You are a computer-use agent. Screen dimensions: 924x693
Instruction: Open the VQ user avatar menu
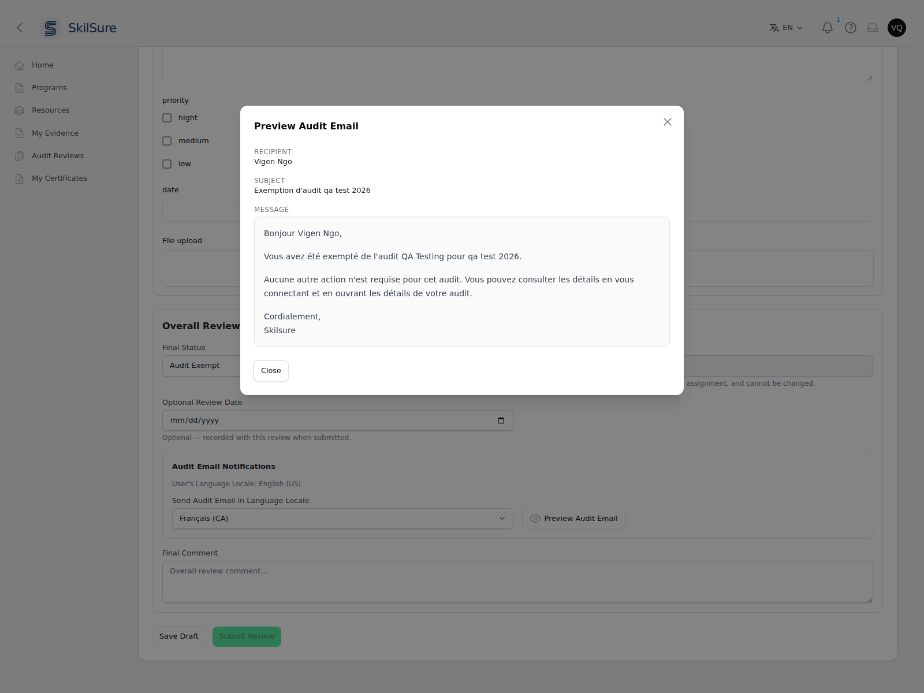click(x=897, y=28)
